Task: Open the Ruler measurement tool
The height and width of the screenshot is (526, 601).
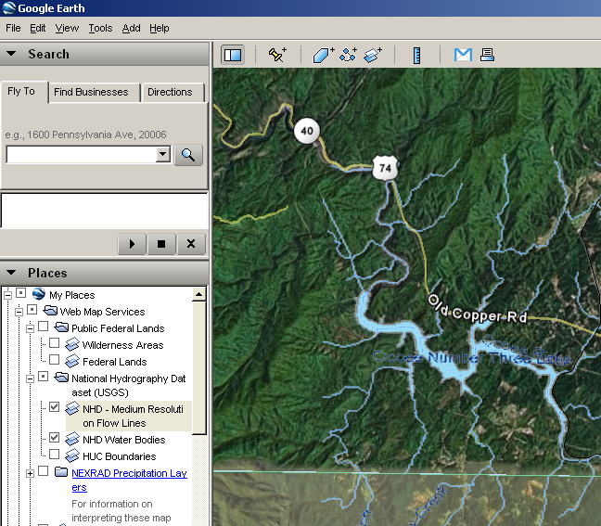Action: 417,56
